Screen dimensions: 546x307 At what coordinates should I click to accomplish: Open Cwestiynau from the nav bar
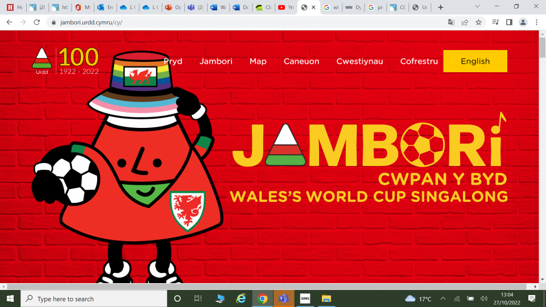coord(359,61)
